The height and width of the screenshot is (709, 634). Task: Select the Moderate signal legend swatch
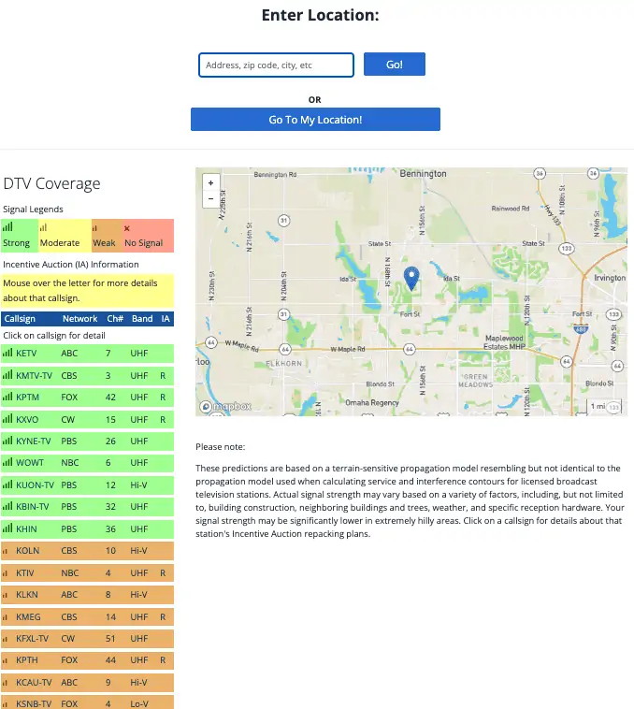point(63,236)
